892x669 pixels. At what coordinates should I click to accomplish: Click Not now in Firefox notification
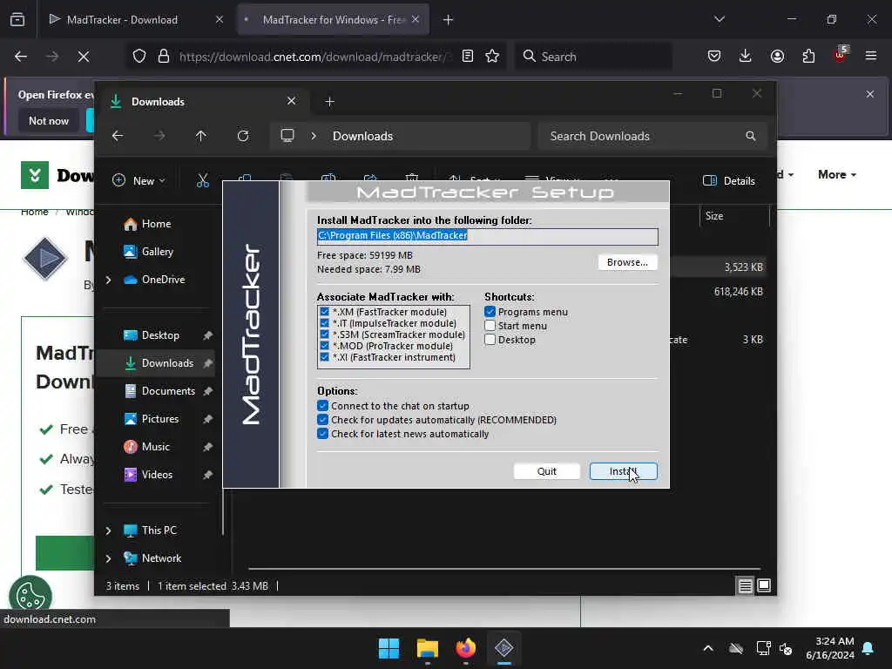pyautogui.click(x=49, y=120)
